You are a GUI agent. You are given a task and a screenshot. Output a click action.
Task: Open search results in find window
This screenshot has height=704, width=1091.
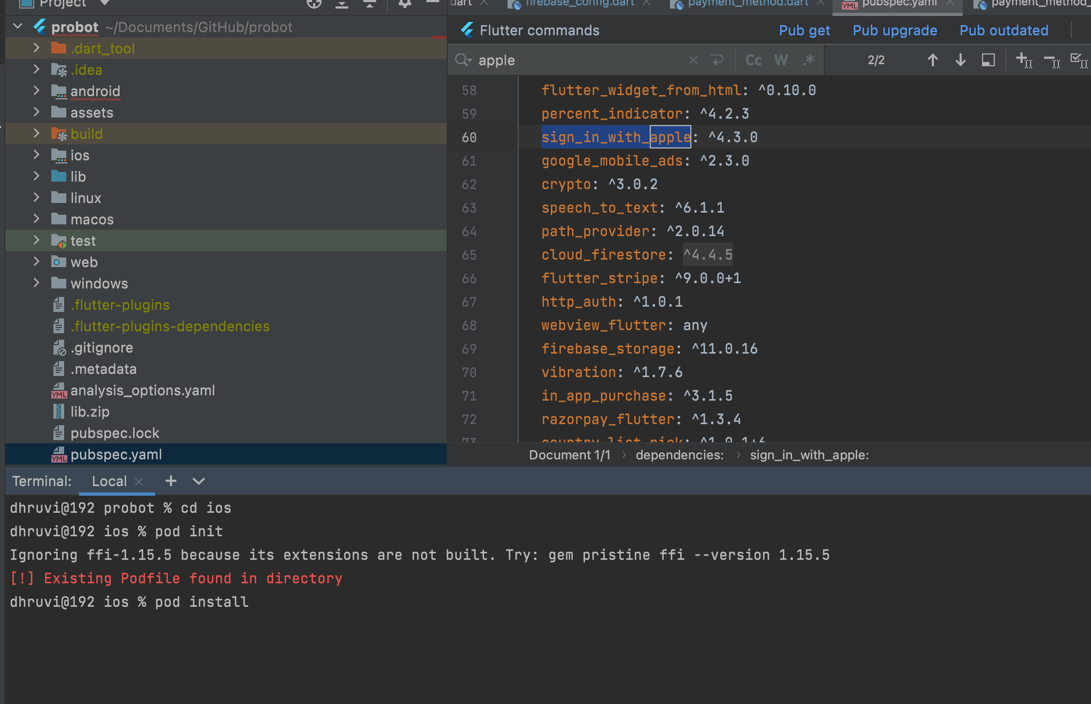(x=988, y=60)
